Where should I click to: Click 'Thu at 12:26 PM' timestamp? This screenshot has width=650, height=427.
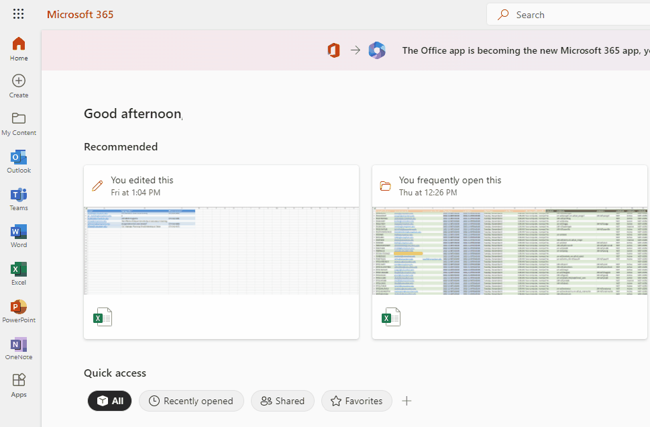click(x=428, y=193)
